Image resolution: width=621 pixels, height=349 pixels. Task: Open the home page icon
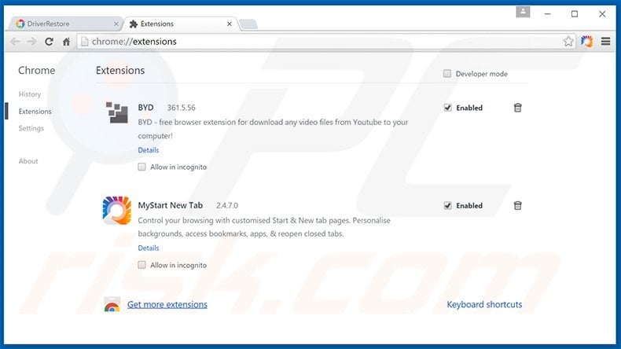[x=66, y=42]
